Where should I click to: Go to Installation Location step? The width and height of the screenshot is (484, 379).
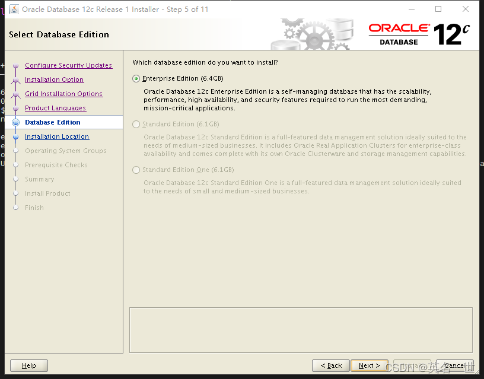[x=57, y=136]
